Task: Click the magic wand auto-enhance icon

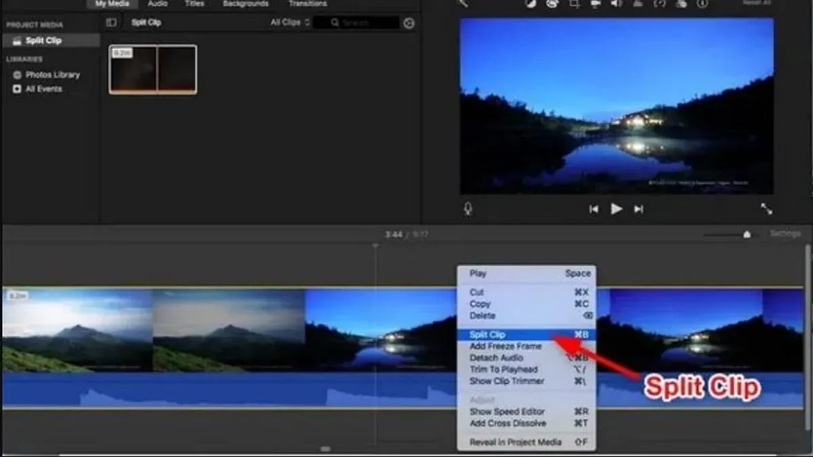Action: tap(465, 3)
